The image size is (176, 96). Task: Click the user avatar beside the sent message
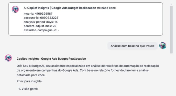[x=163, y=46]
